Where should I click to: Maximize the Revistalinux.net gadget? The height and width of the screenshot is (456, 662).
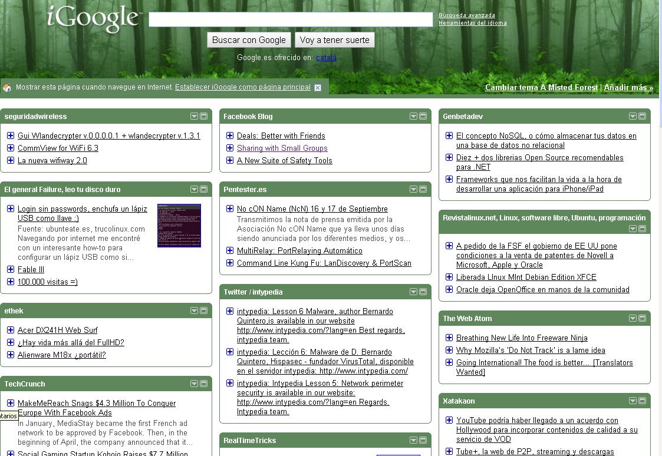click(x=642, y=229)
